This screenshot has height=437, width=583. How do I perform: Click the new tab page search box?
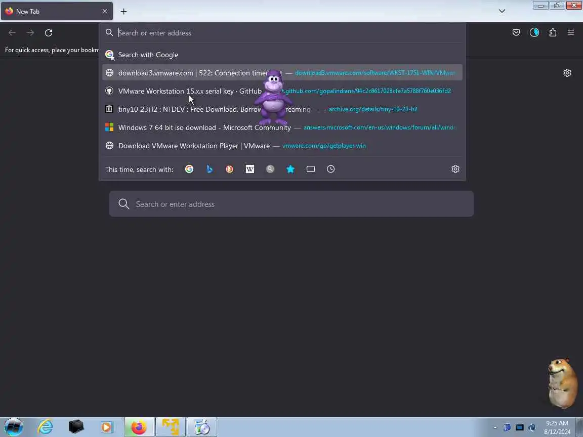pyautogui.click(x=291, y=204)
